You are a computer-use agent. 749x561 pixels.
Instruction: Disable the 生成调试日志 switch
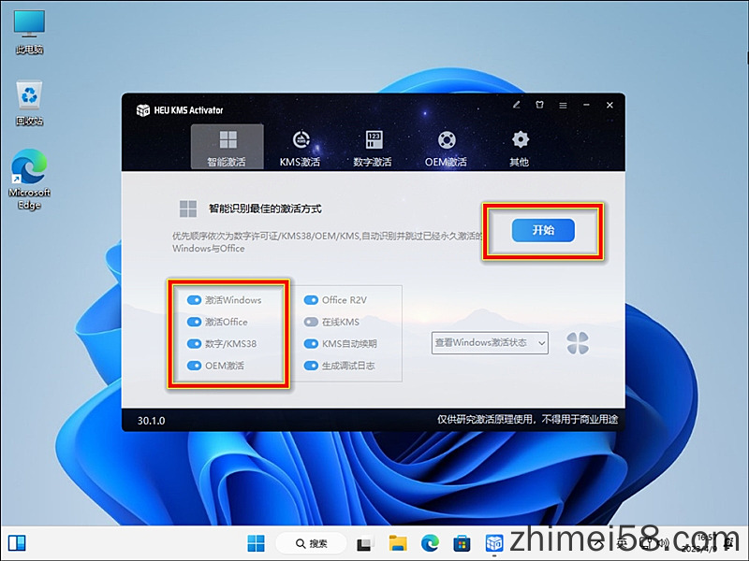click(x=311, y=366)
